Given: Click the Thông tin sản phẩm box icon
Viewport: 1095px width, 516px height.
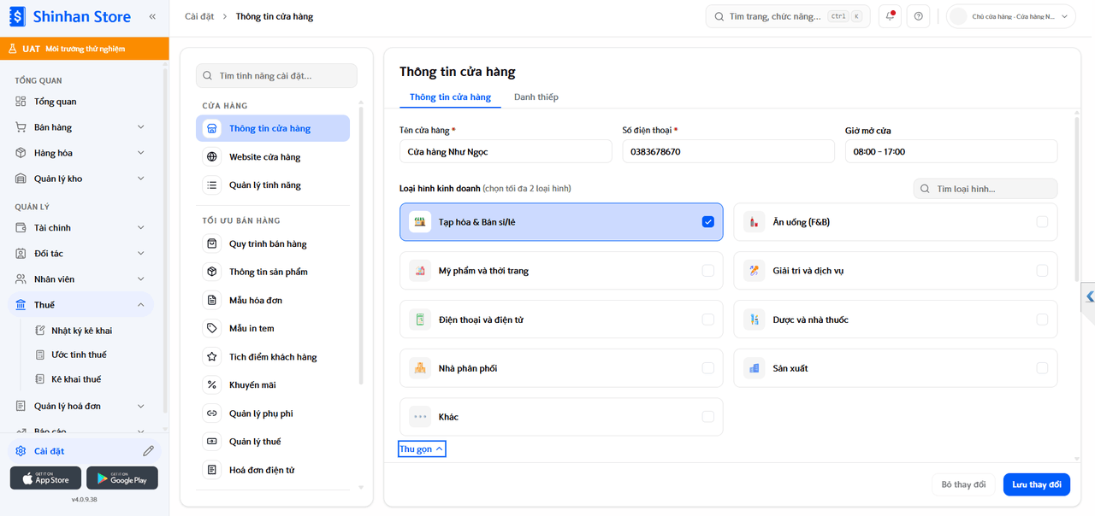Looking at the screenshot, I should (211, 272).
